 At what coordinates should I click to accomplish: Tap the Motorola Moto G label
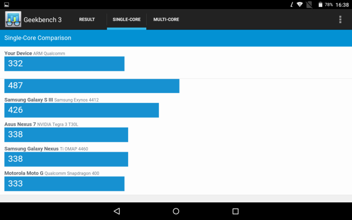click(52, 173)
